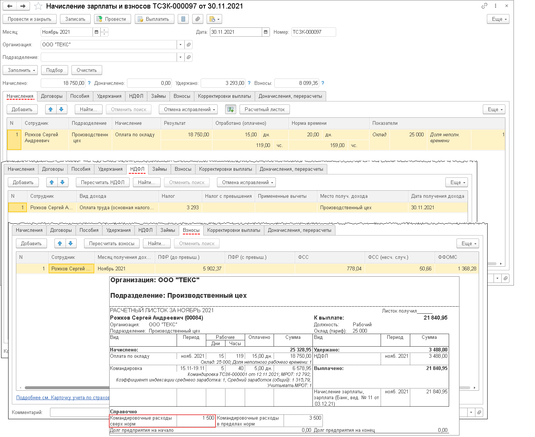Get a link via the chain icon
This screenshot has width=535, height=437.
tap(484, 6)
